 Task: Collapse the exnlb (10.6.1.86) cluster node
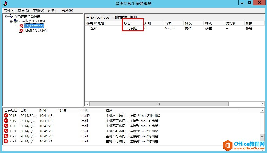click(11, 21)
